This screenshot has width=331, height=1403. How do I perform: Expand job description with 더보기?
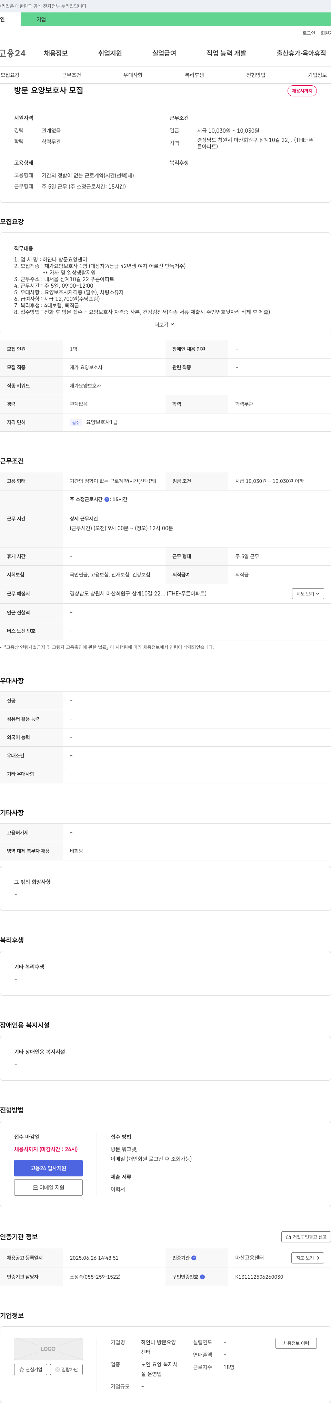pos(164,325)
